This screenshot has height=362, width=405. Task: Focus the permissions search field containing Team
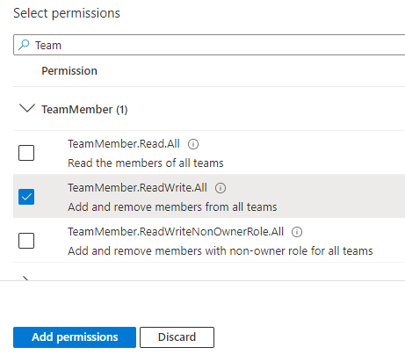coord(209,45)
